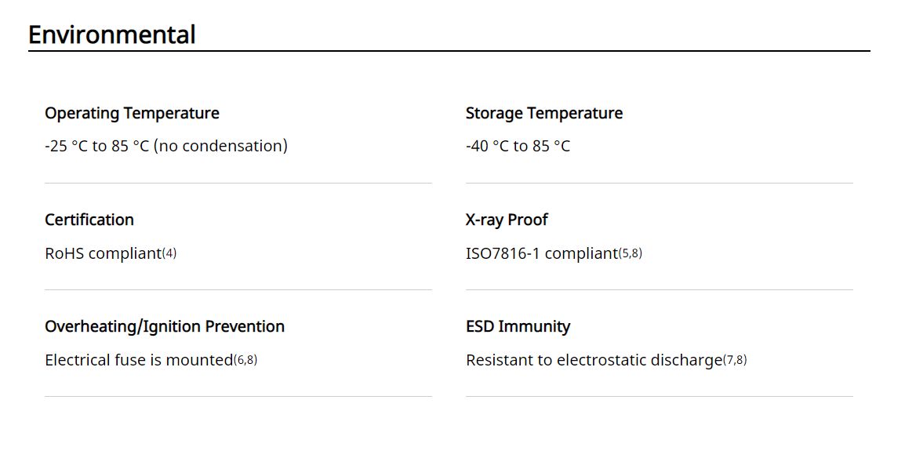This screenshot has width=905, height=469.
Task: Click the divider line under Environmental title
Action: (x=449, y=51)
